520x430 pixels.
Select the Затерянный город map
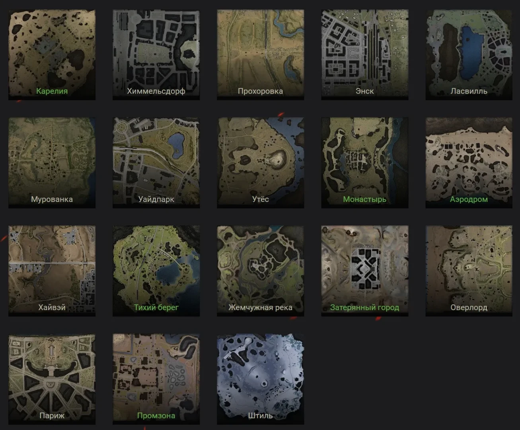pyautogui.click(x=364, y=271)
